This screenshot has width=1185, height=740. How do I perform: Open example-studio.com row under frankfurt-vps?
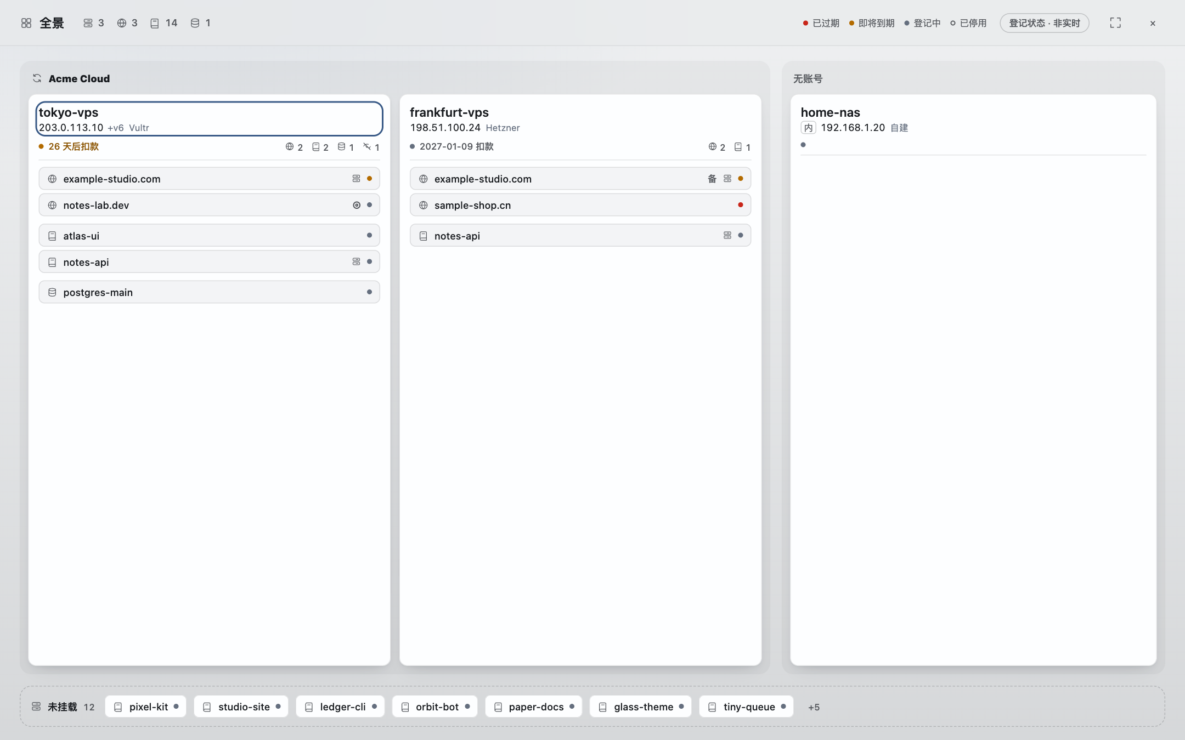point(580,179)
